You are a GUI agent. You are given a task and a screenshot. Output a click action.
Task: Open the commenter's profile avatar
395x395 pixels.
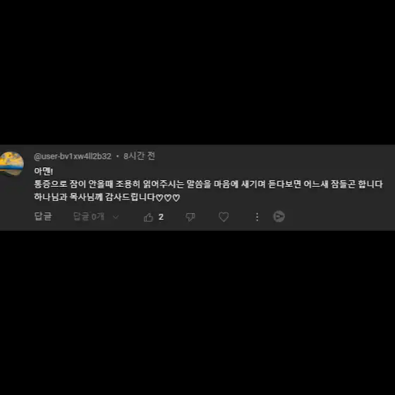point(11,164)
